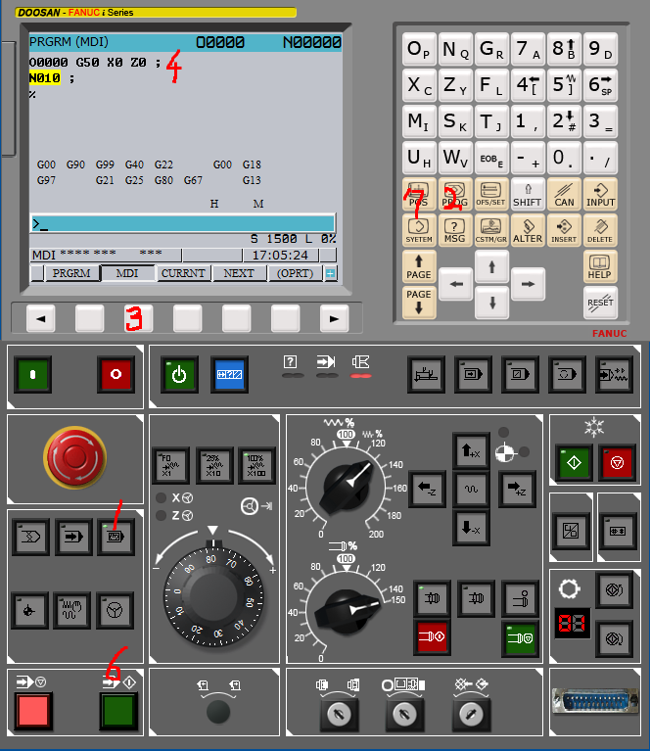Screen dimensions: 650x751
Task: Pause the program with pink feed hold button
Action: tap(33, 711)
